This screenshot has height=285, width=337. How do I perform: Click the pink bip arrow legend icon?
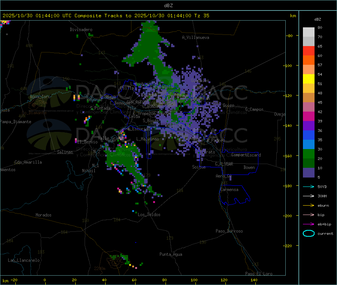coord(309,215)
